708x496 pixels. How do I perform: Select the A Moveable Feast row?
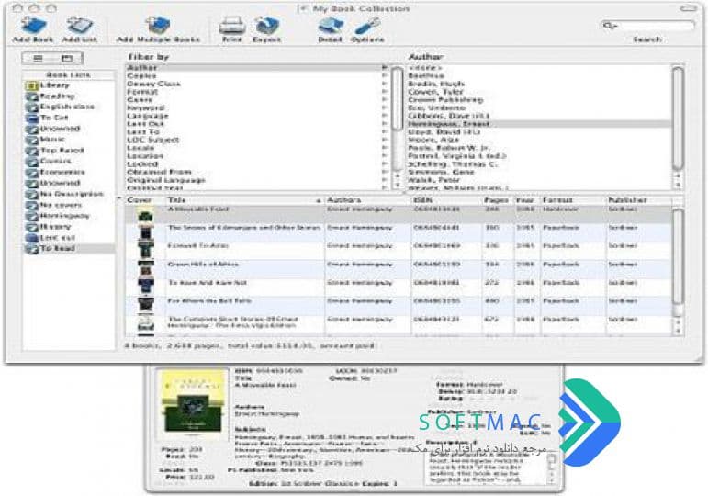399,214
